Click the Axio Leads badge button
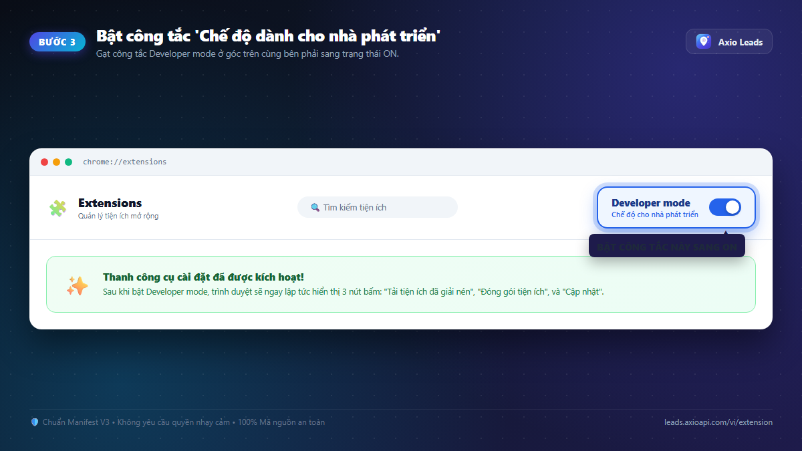802x451 pixels. (729, 41)
